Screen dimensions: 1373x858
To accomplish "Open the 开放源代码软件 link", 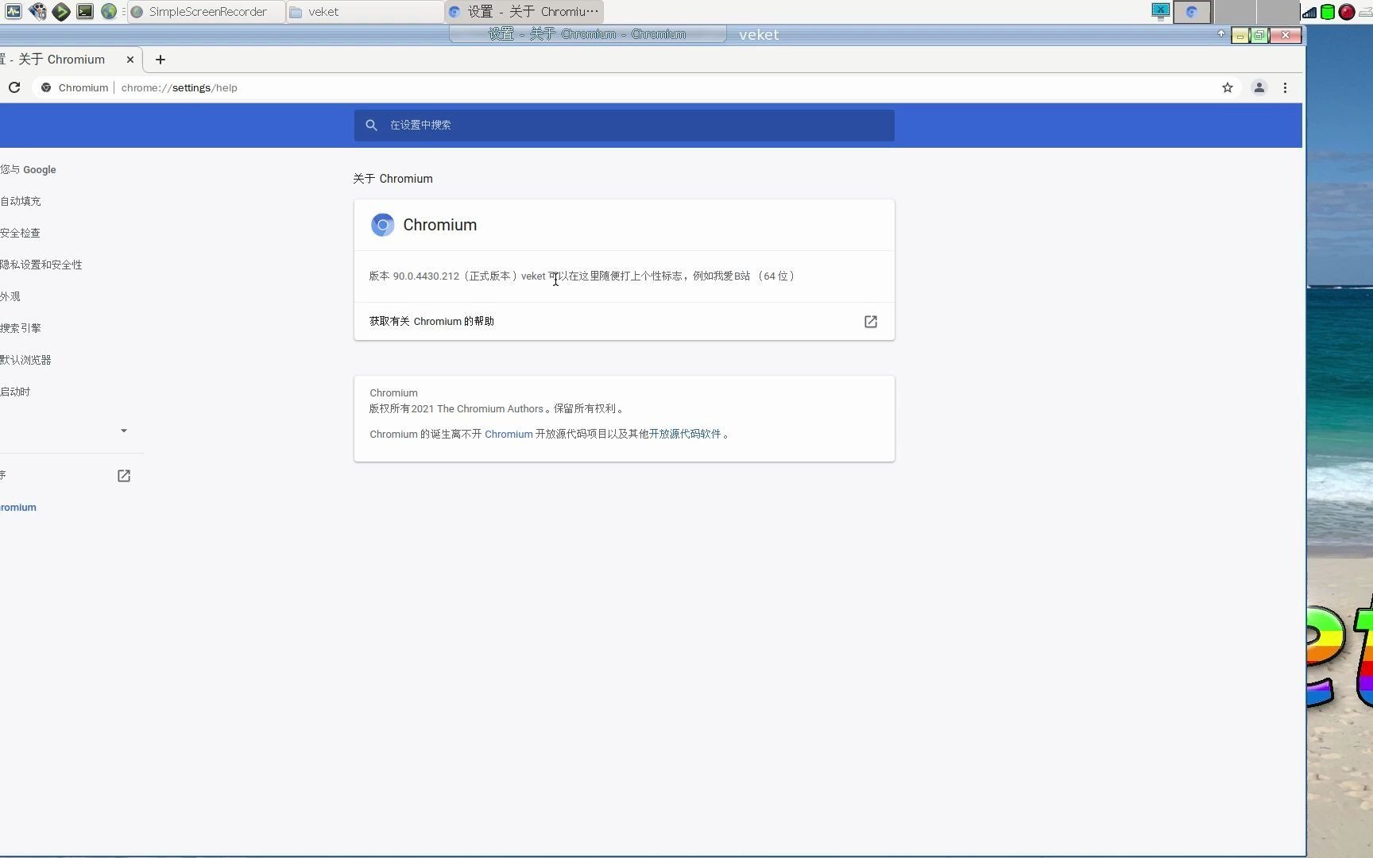I will 685,434.
